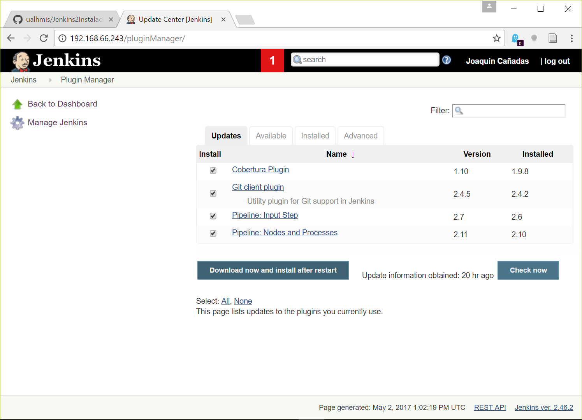The width and height of the screenshot is (582, 420).
Task: Select All plugins link
Action: (x=225, y=301)
